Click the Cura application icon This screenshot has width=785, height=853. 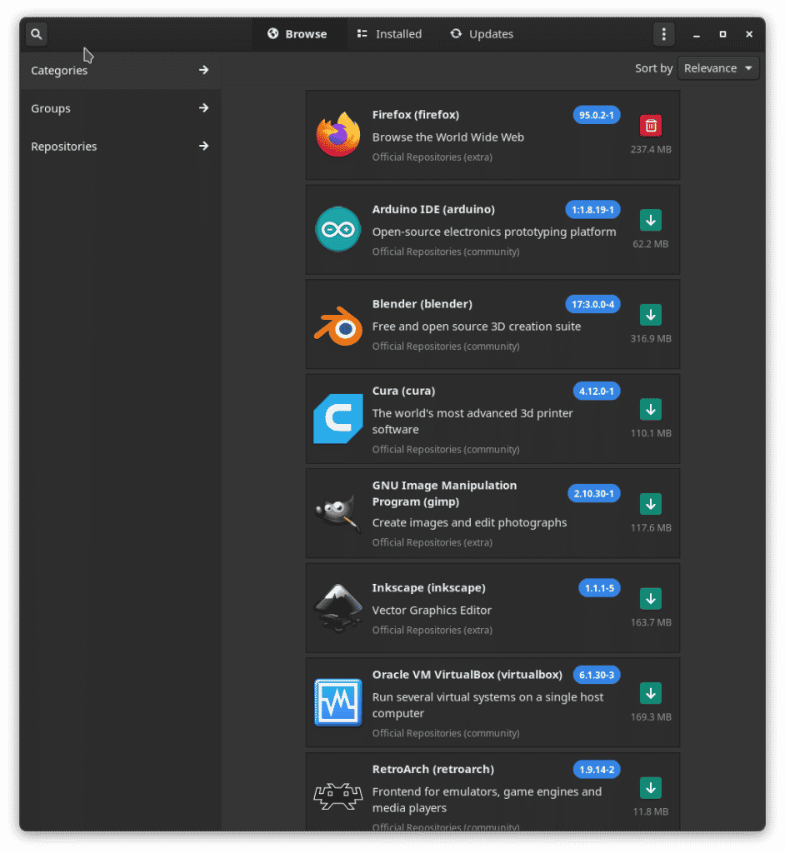click(x=337, y=418)
